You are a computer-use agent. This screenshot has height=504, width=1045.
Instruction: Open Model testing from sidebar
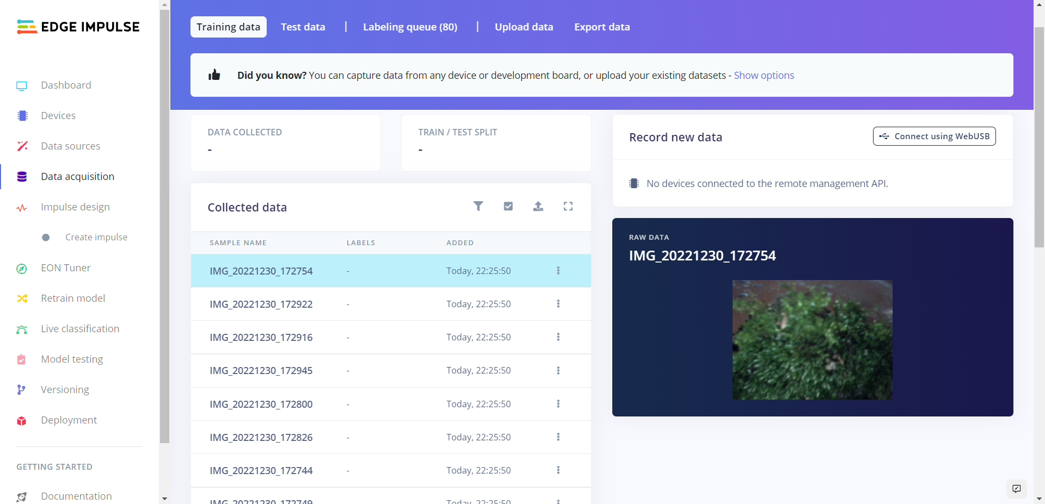[x=72, y=359]
